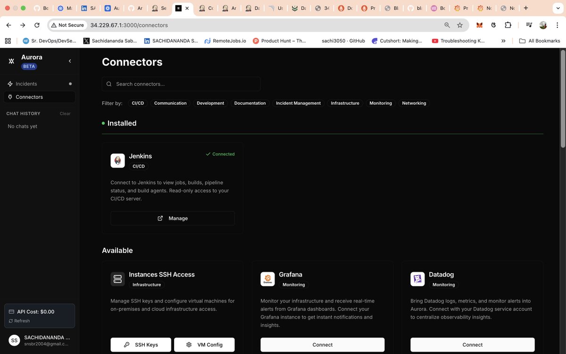Open the sachi3050 GitHub bookmark

(343, 41)
